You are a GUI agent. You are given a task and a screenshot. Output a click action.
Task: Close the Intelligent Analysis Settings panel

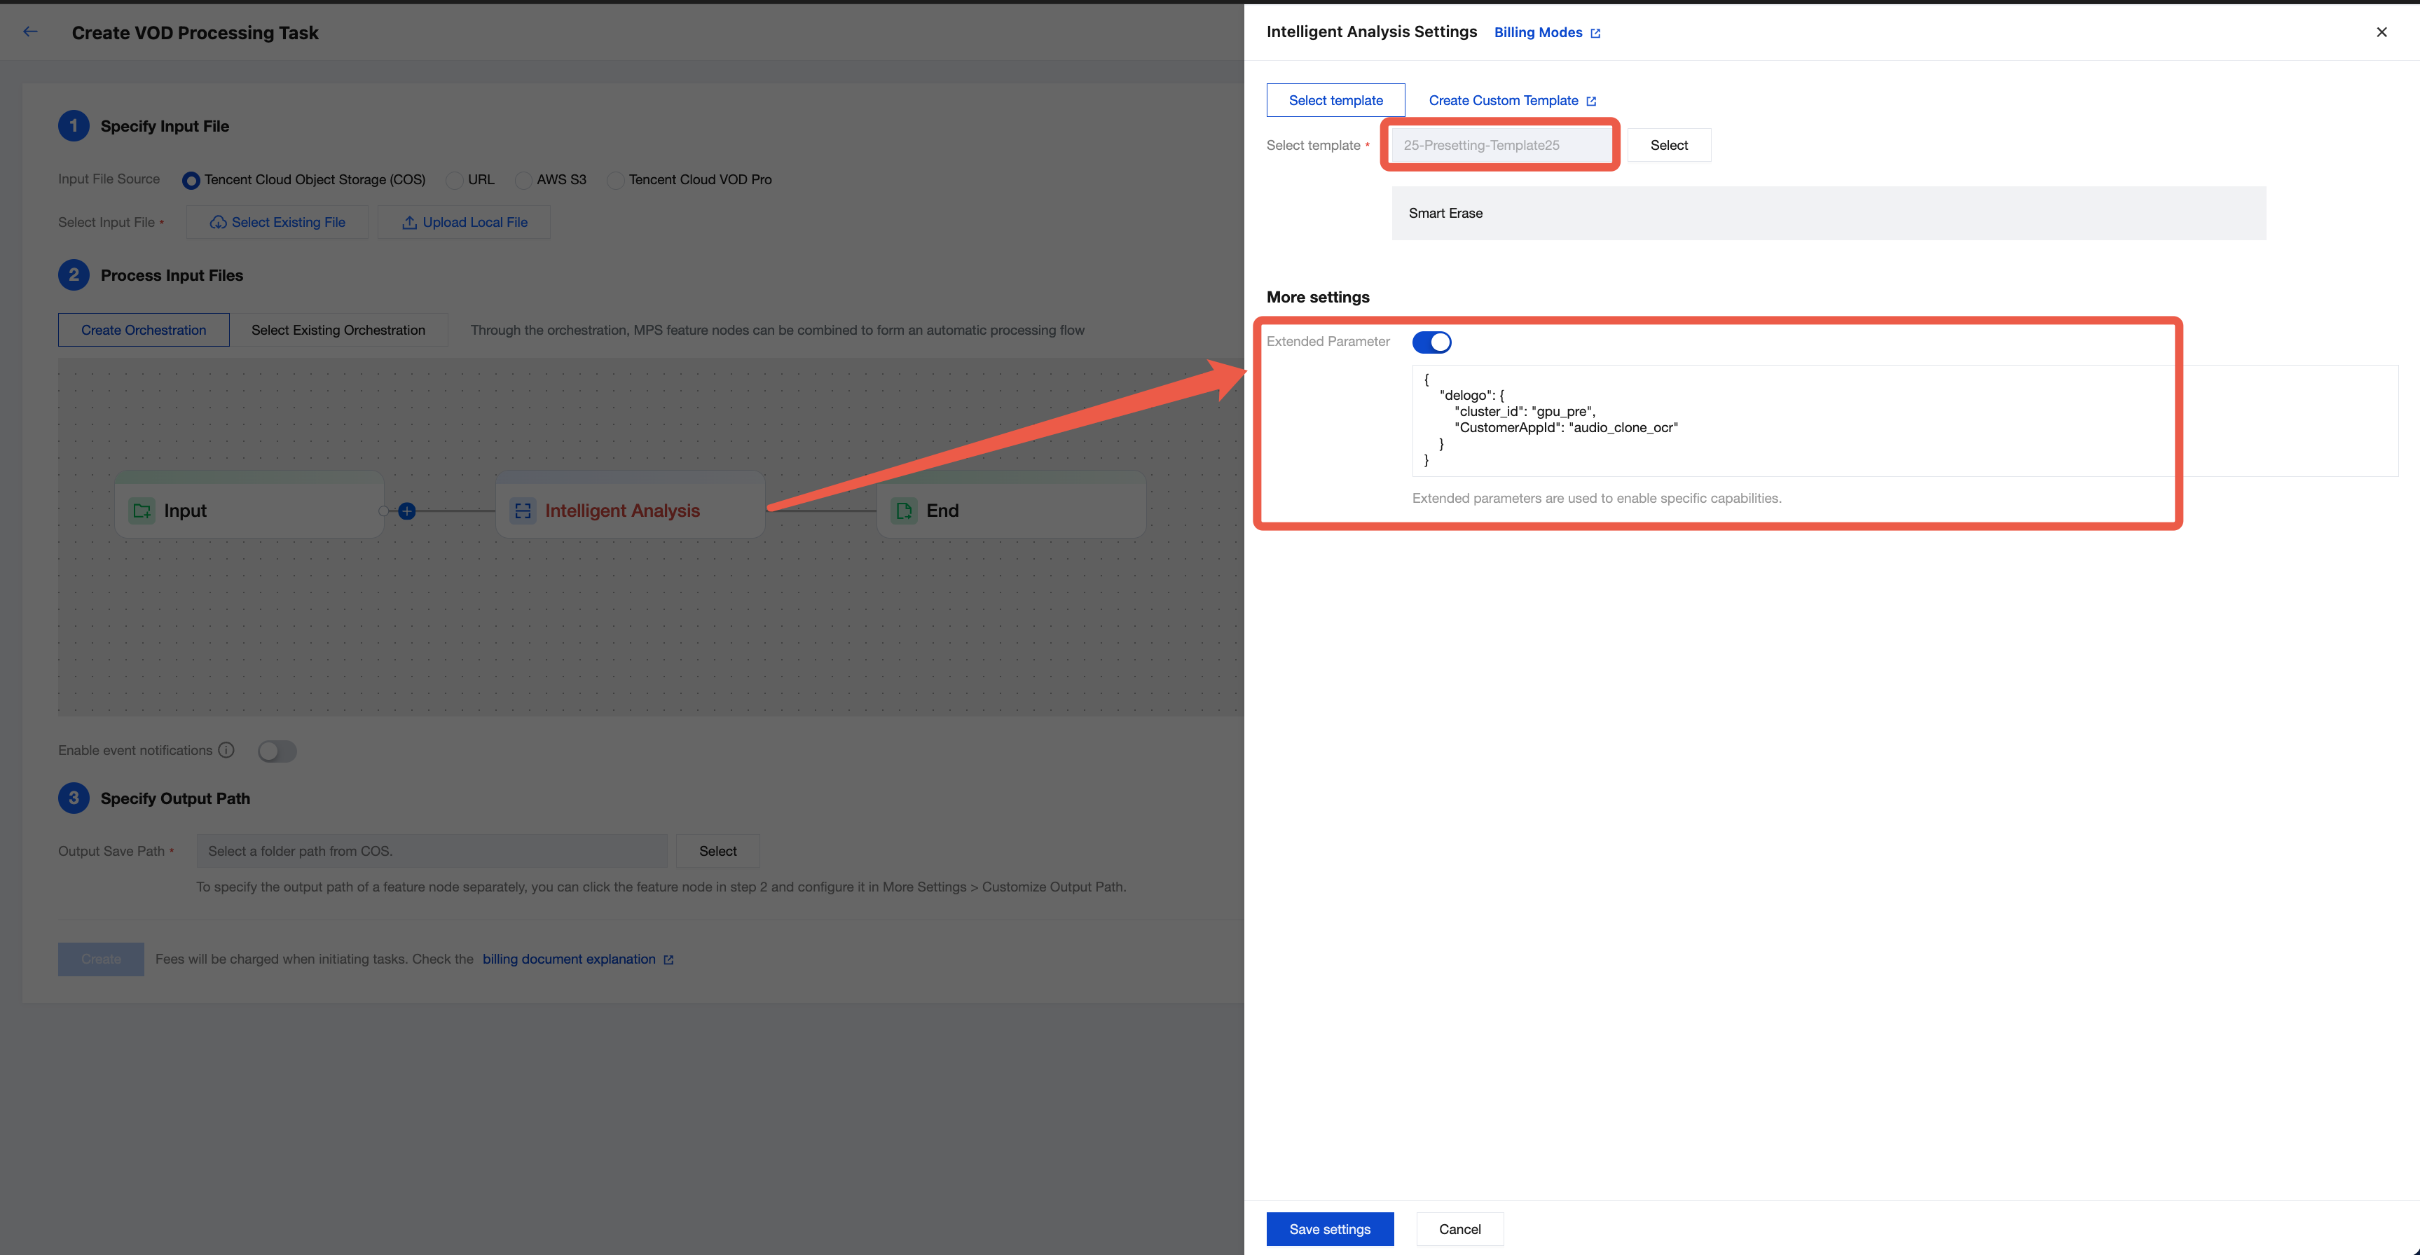tap(2381, 32)
